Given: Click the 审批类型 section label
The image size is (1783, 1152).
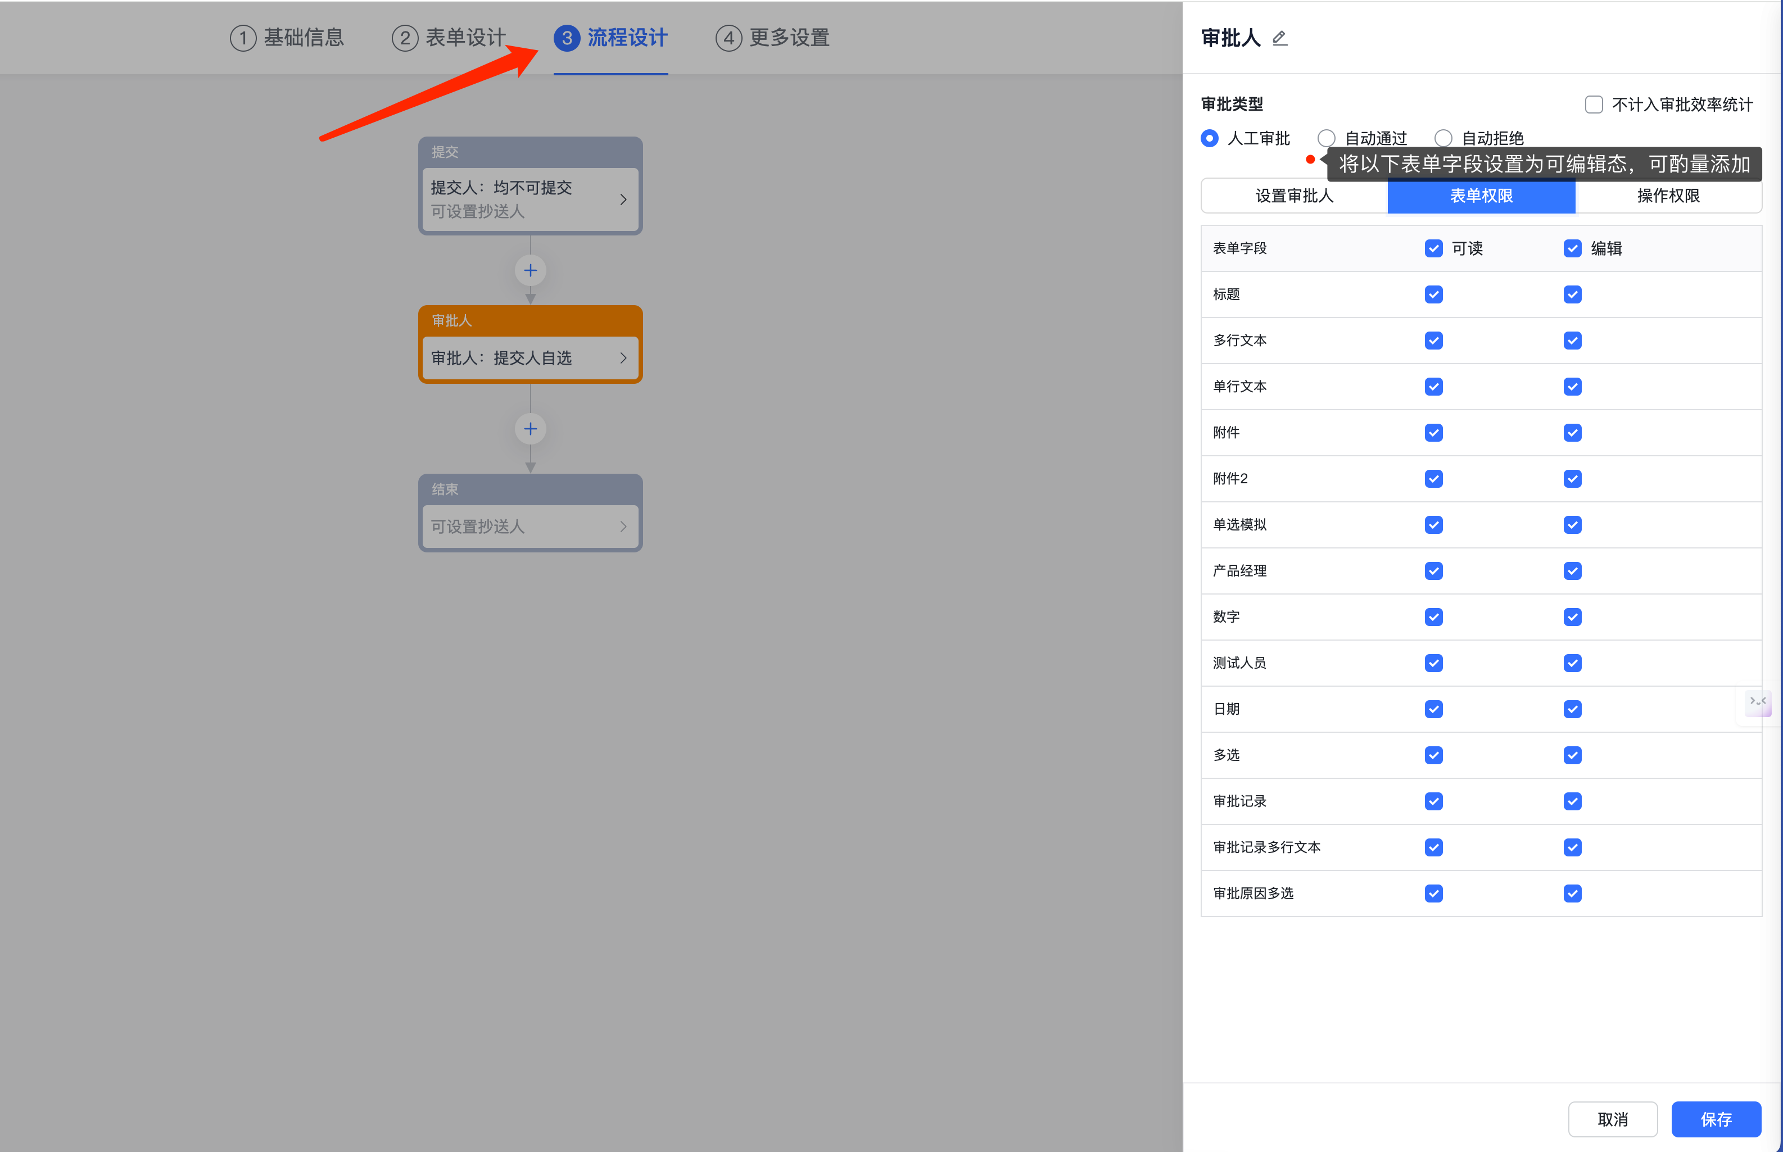Looking at the screenshot, I should (x=1232, y=105).
